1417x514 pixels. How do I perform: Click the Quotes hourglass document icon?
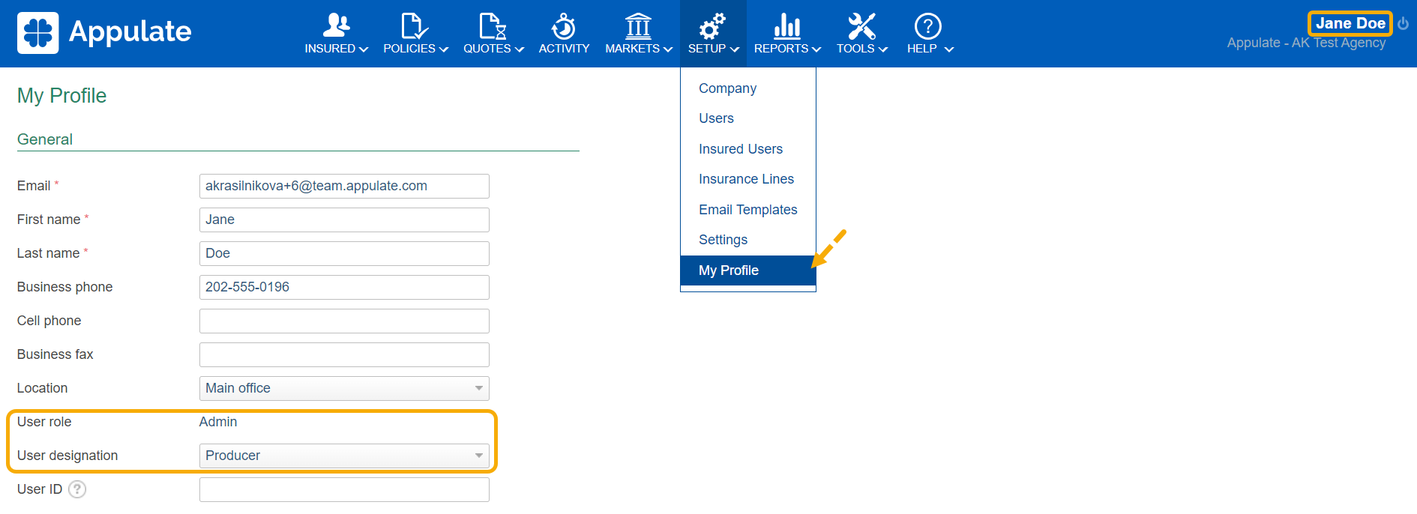pos(493,26)
